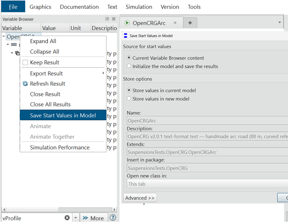288x222 pixels.
Task: Choose Collapse All from context menu
Action: tap(63, 52)
